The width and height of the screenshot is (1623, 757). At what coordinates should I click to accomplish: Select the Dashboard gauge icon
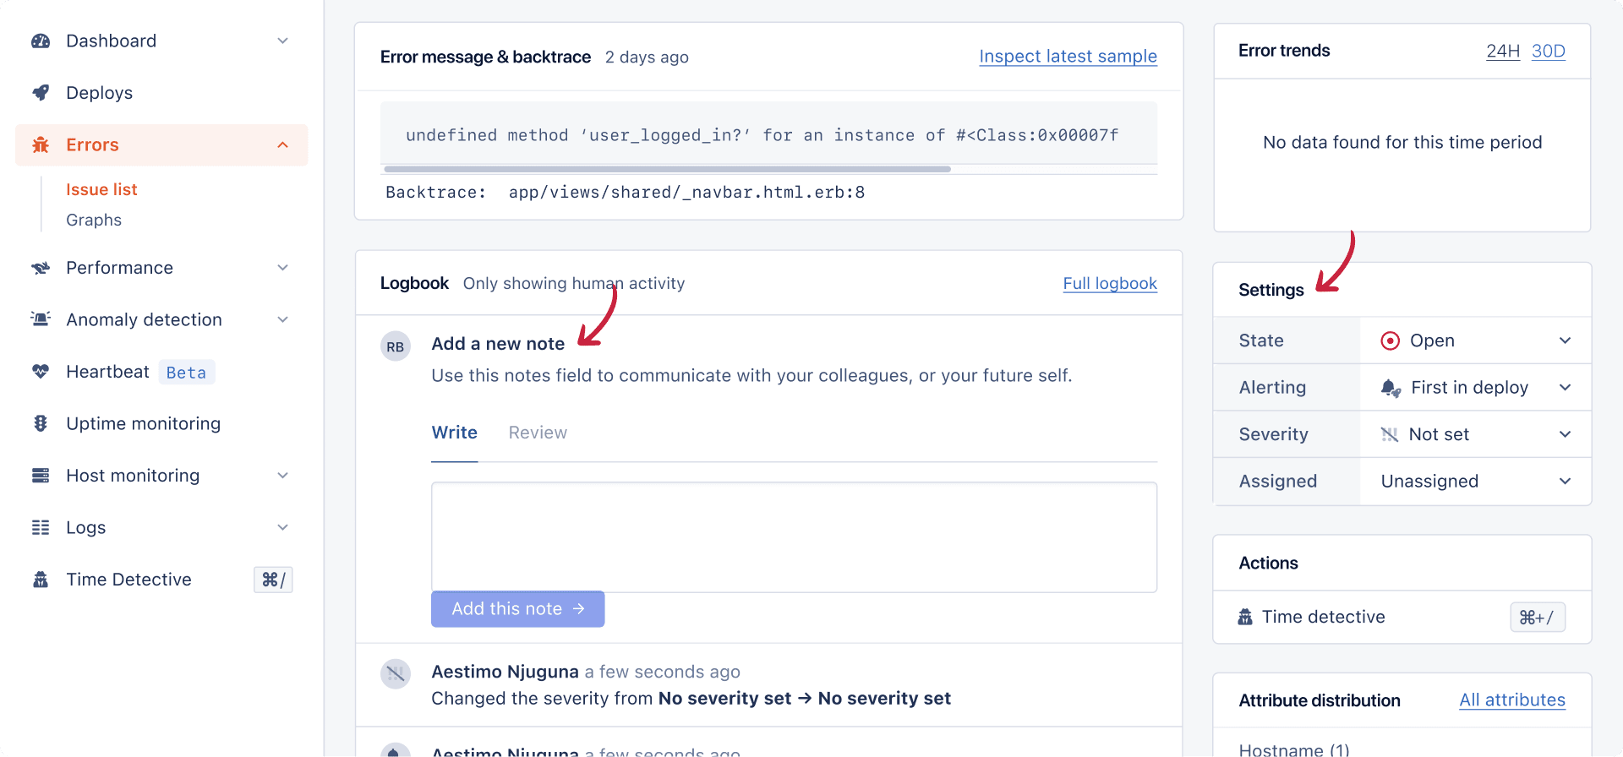(x=41, y=40)
